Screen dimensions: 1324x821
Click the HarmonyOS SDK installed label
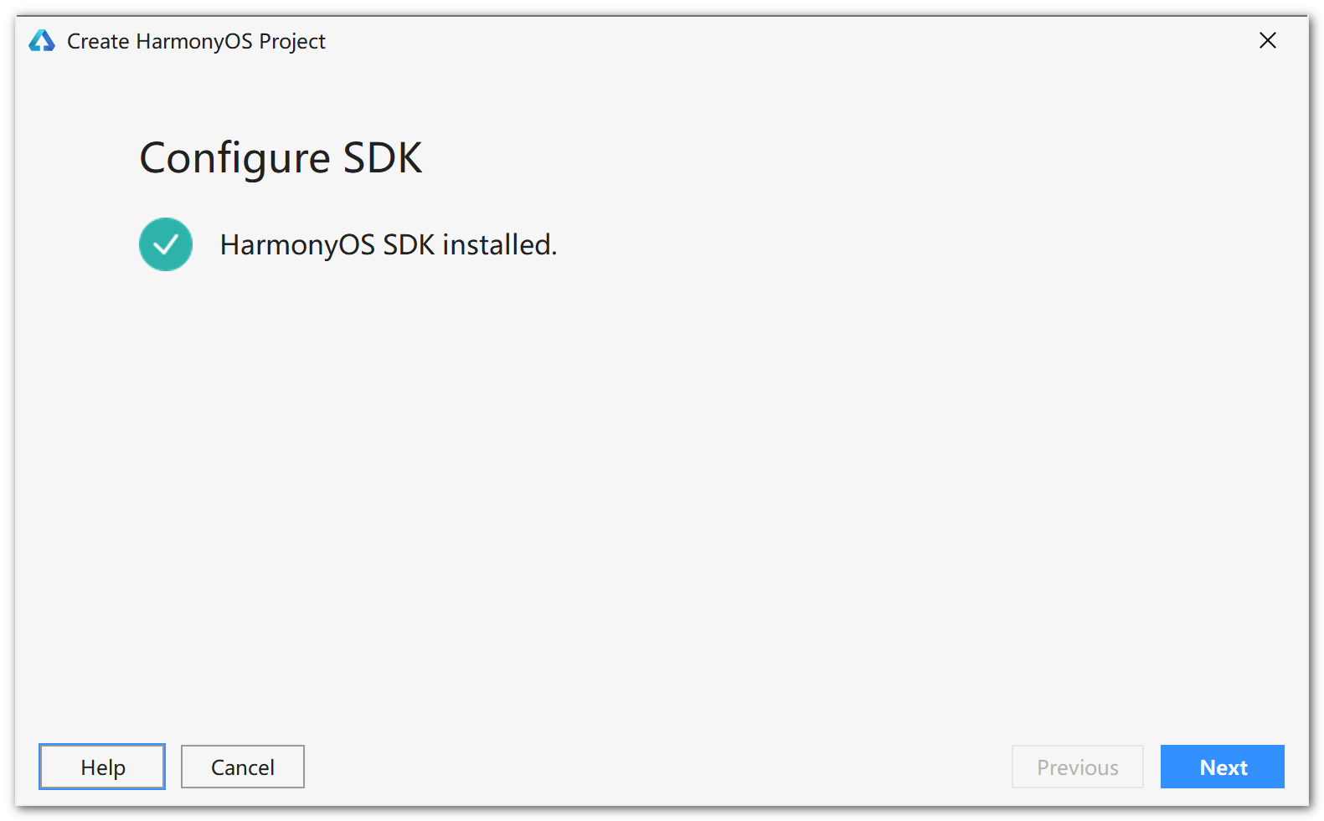[x=389, y=244]
